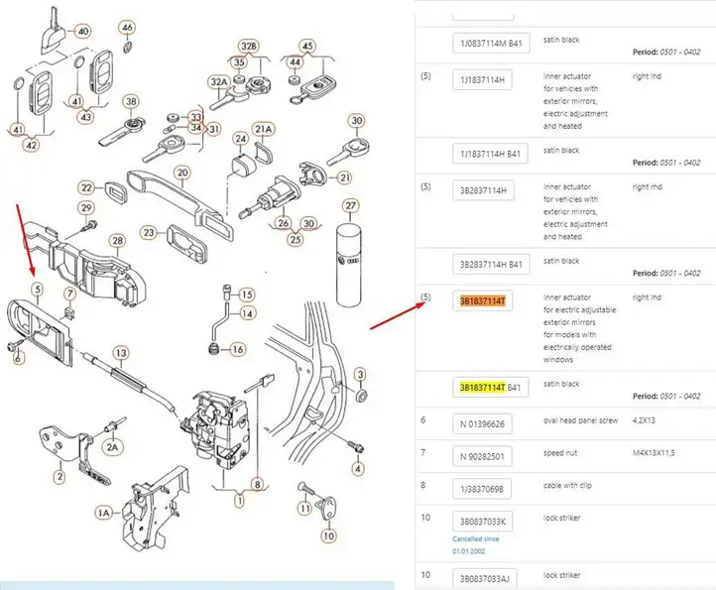This screenshot has width=716, height=590.
Task: Click callout 43 in diagram
Action: (x=86, y=117)
